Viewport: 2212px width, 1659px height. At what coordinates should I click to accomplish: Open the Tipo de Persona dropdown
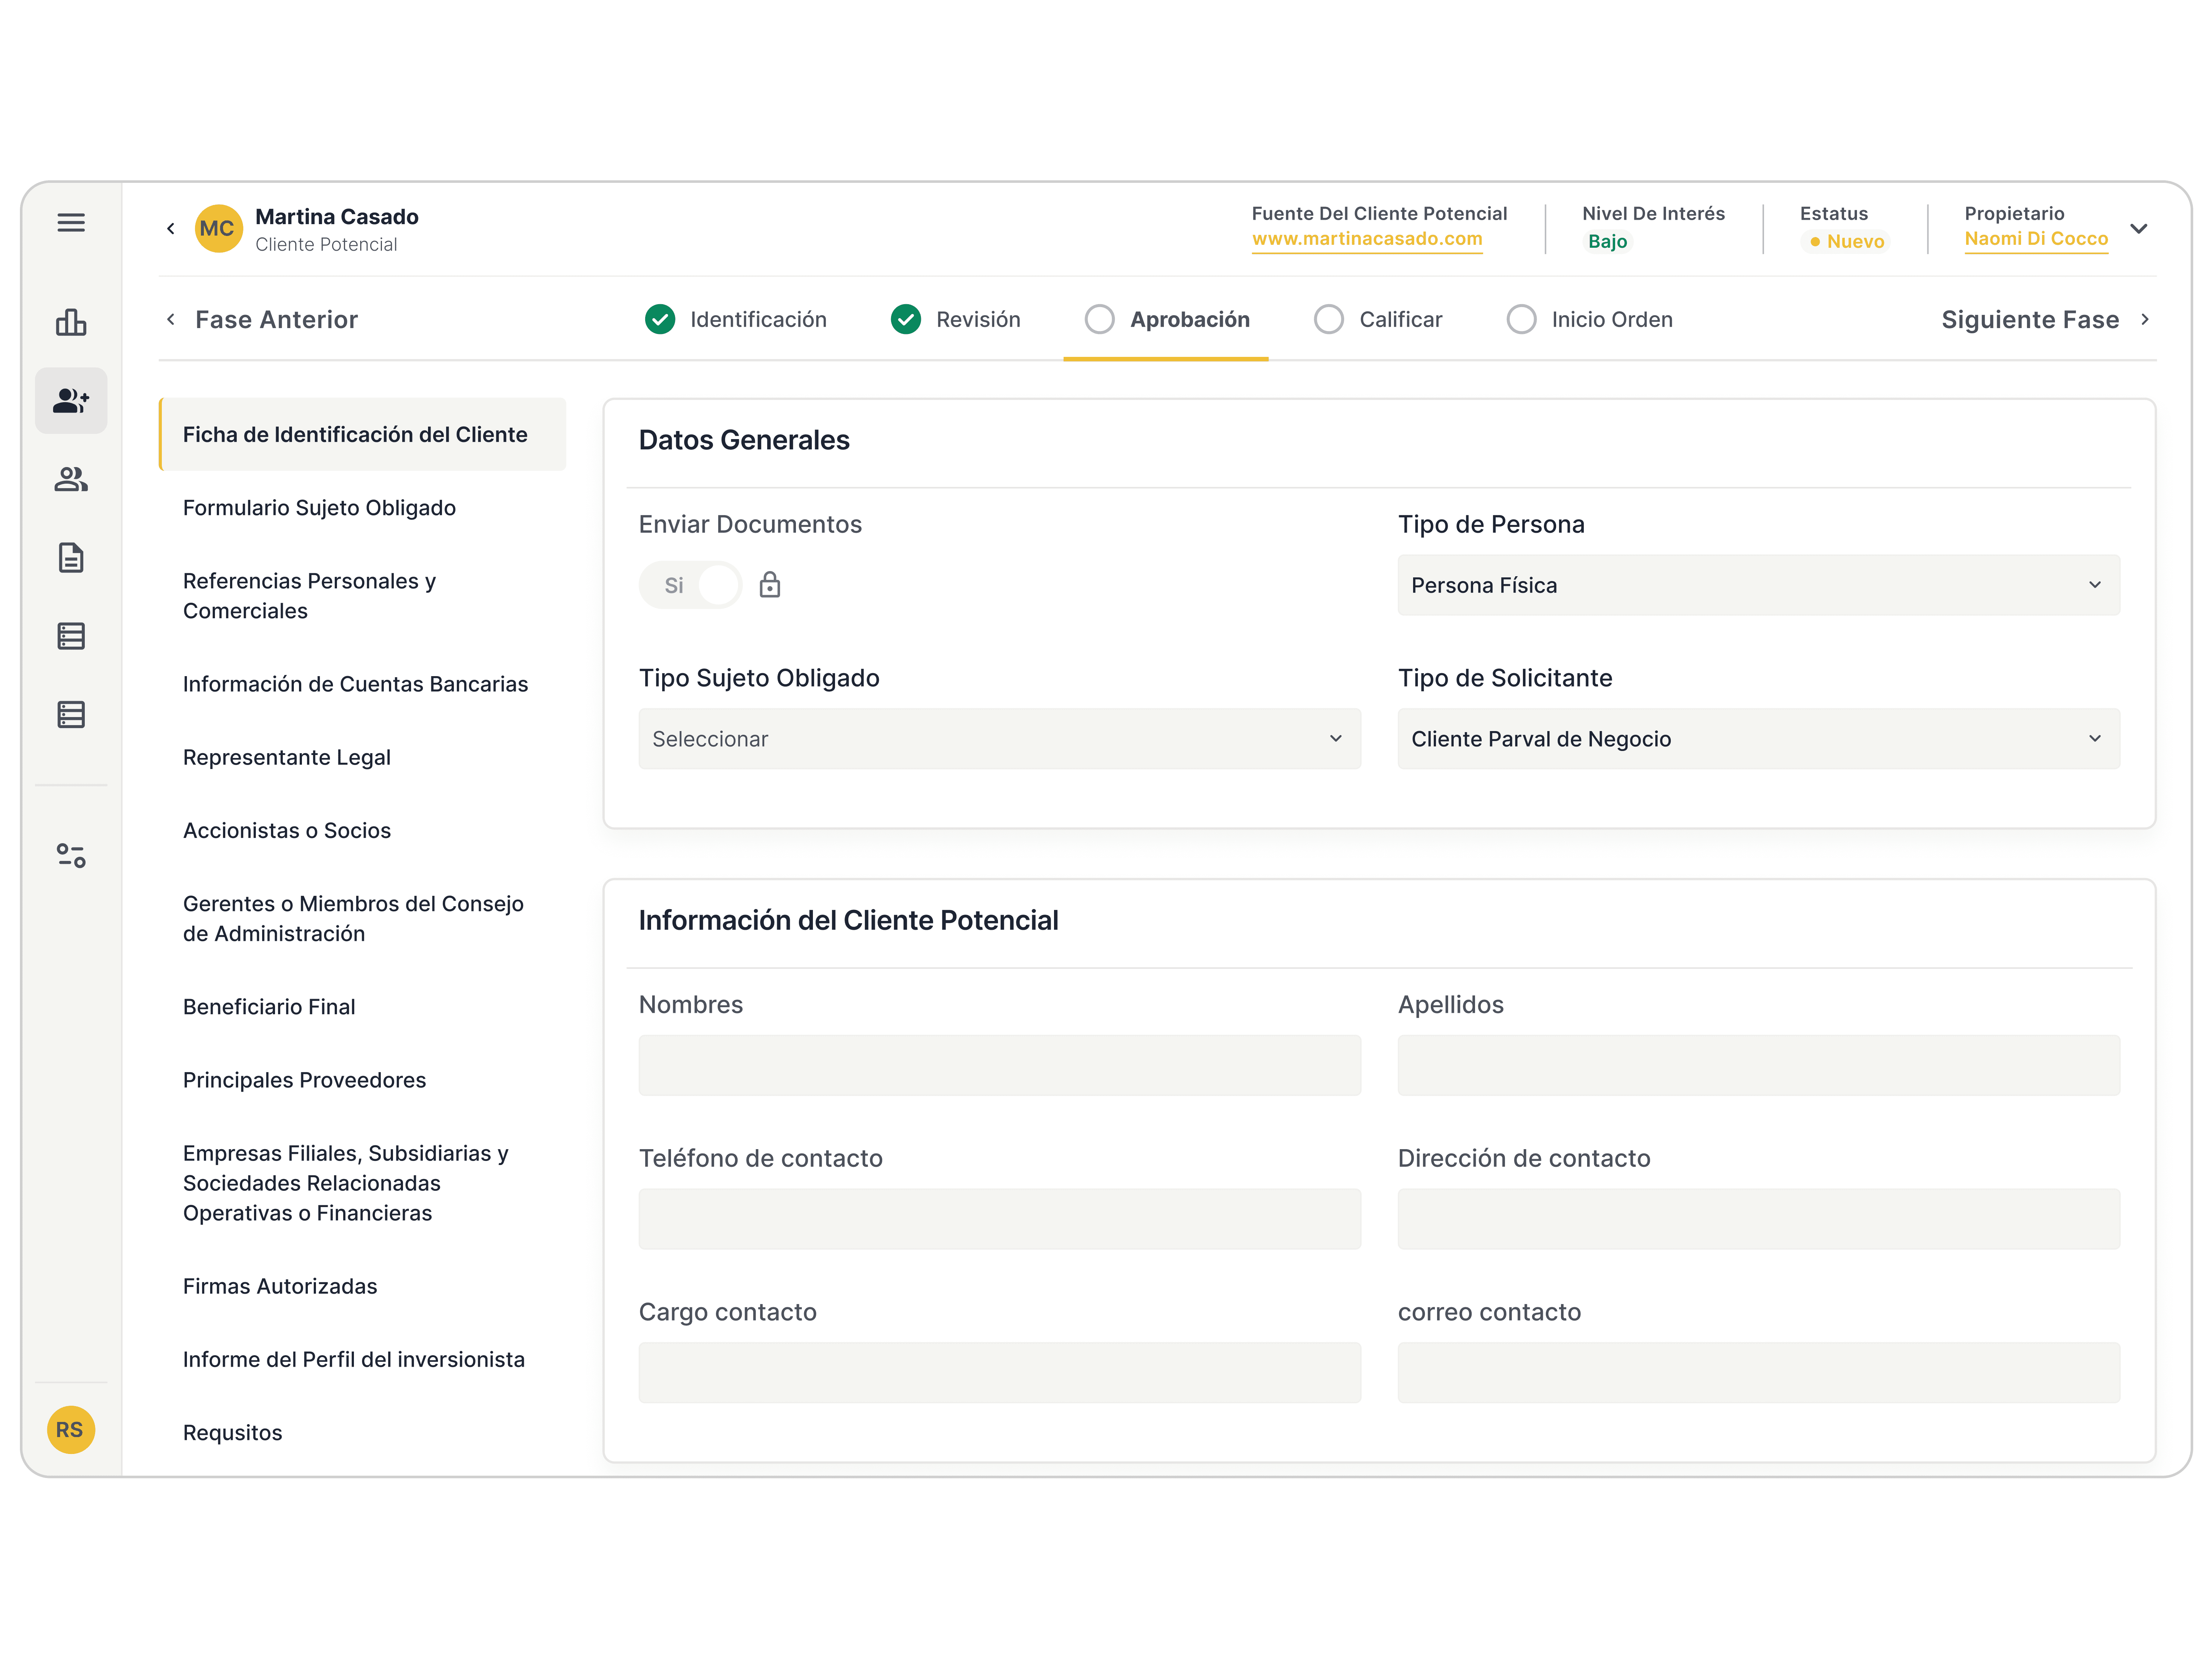point(1758,585)
